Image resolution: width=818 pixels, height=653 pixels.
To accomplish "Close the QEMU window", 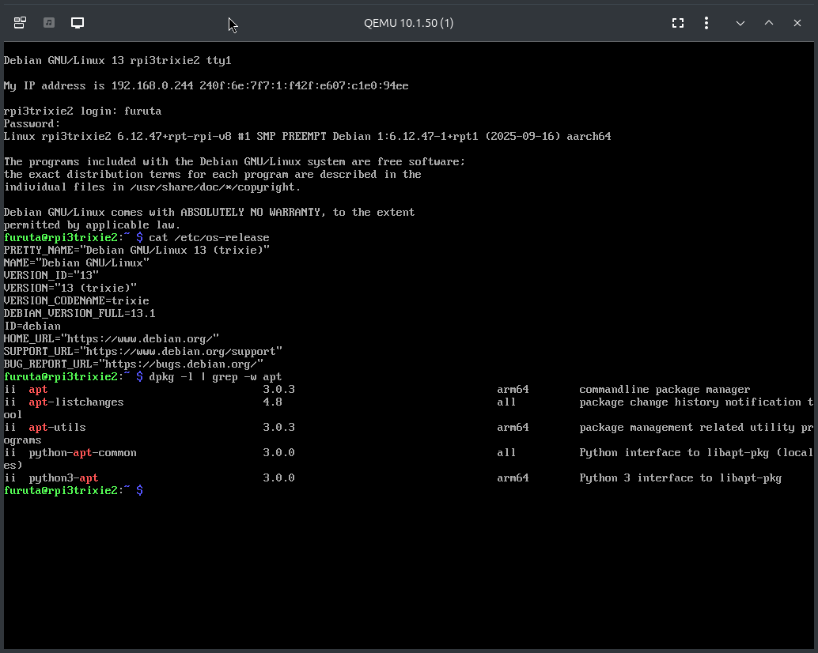I will point(797,23).
